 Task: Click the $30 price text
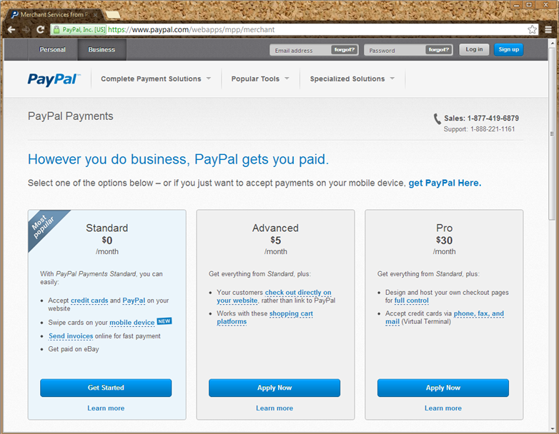click(444, 241)
